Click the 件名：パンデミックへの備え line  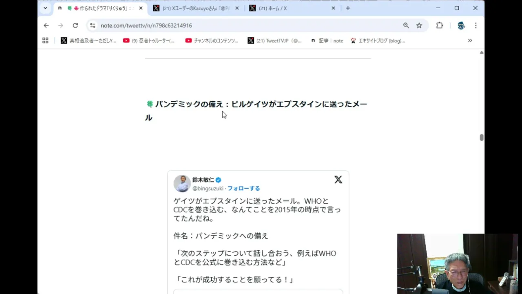[221, 236]
